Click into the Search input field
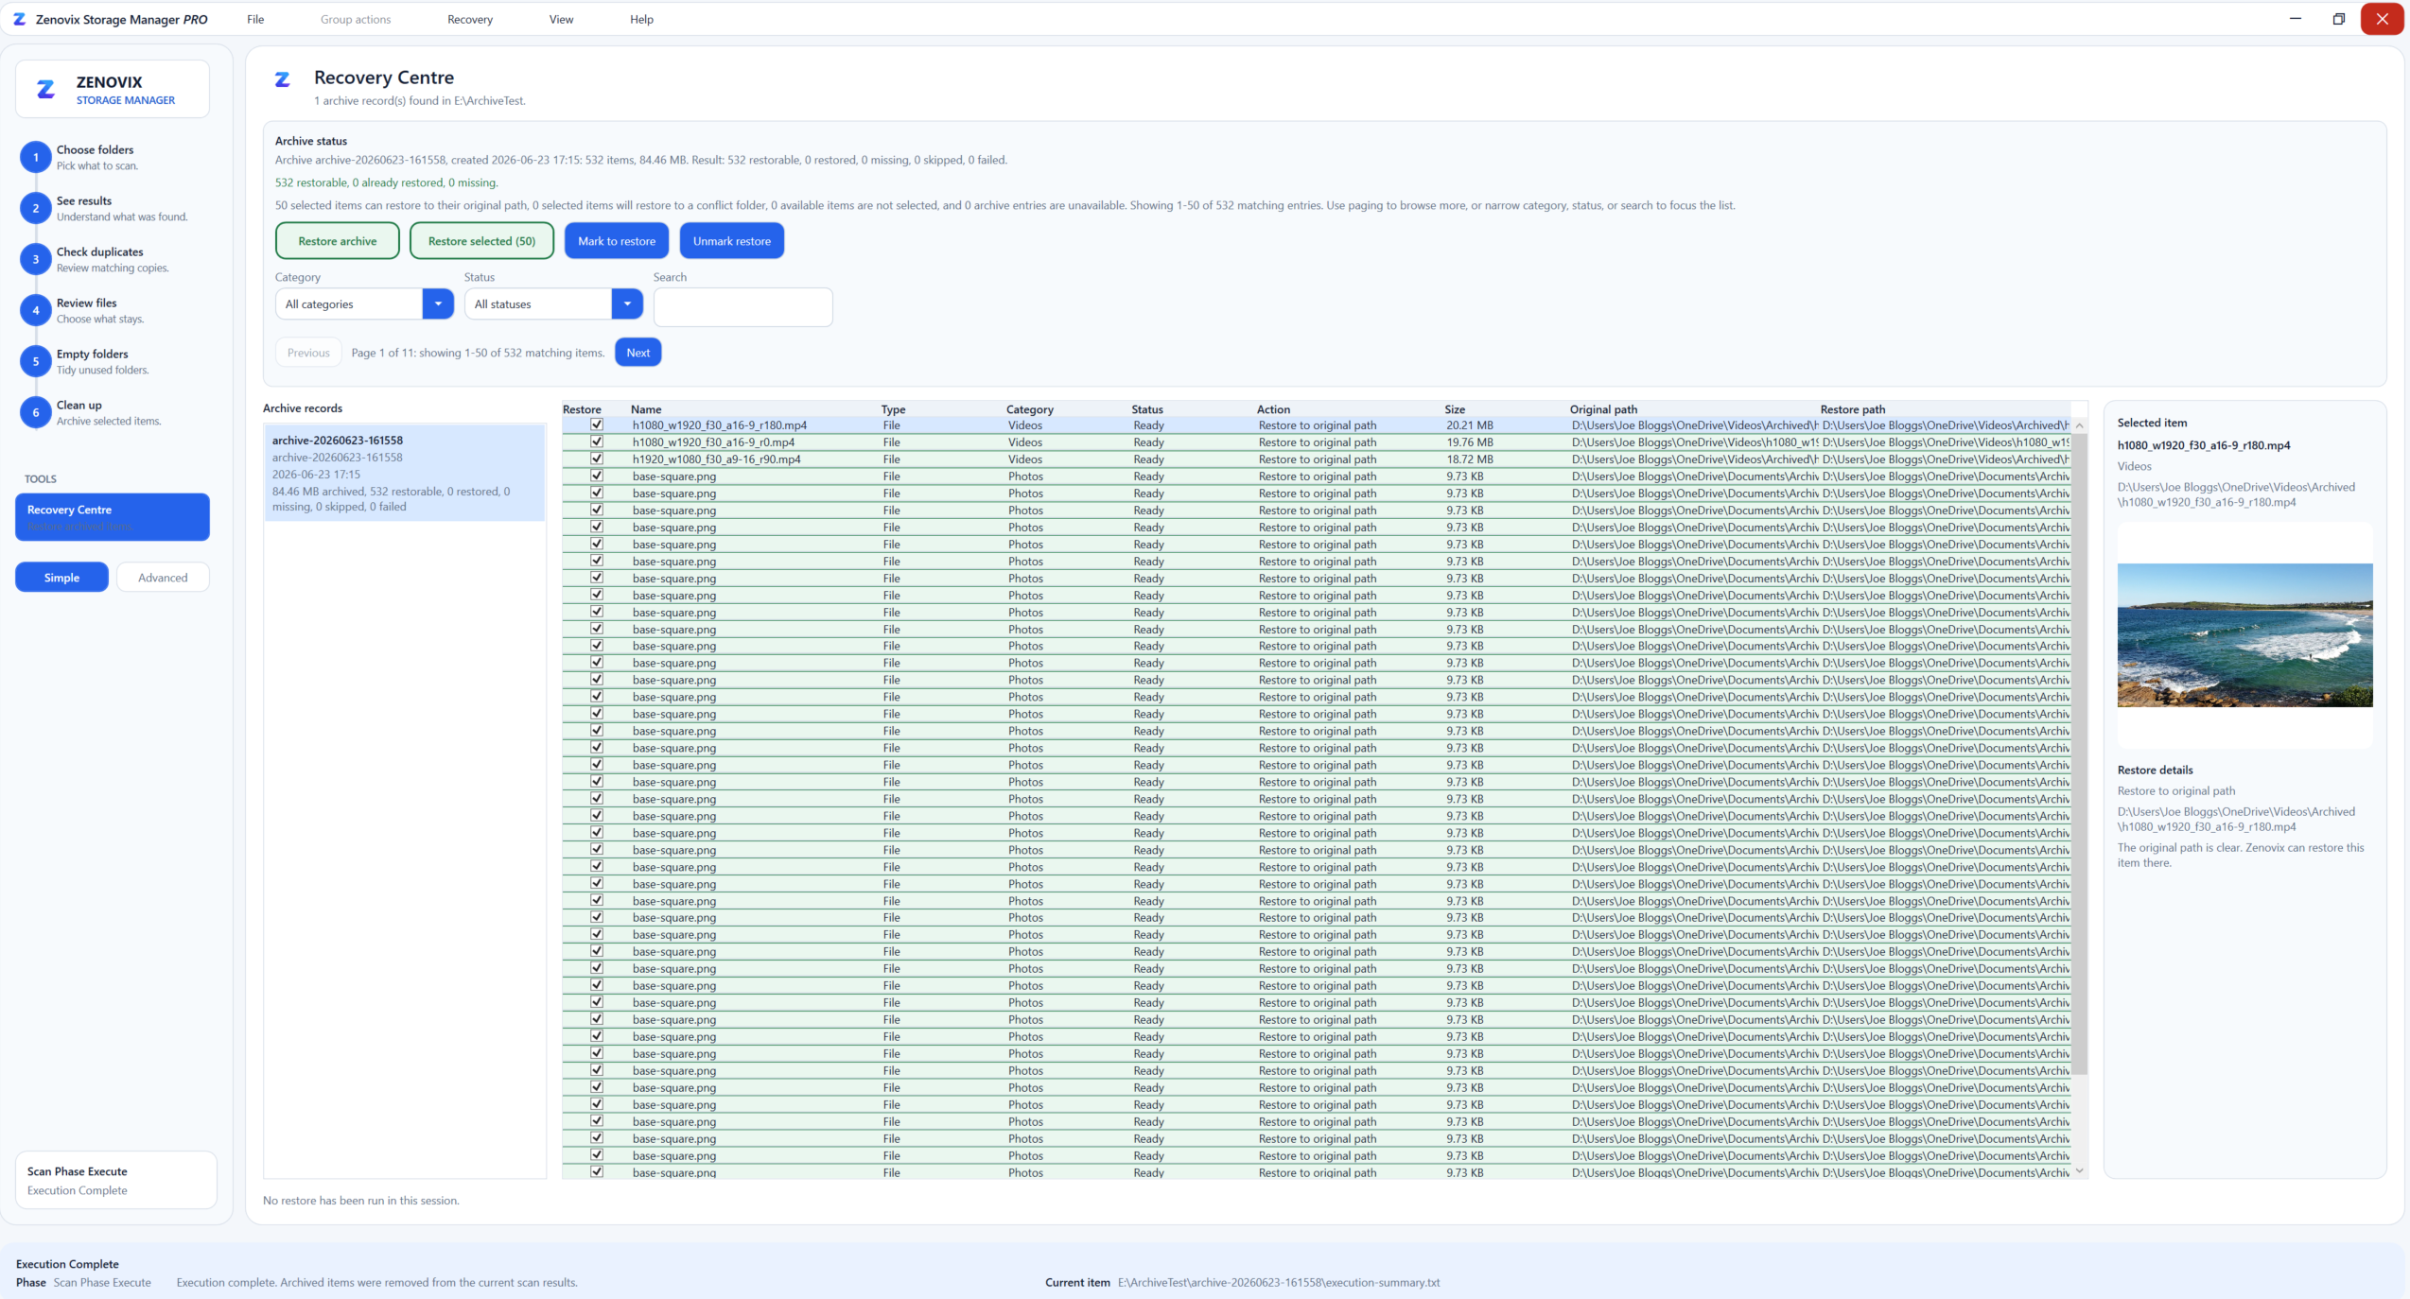 point(742,306)
